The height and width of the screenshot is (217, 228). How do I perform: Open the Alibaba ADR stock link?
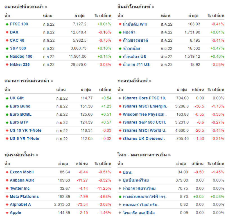pyautogui.click(x=22, y=180)
